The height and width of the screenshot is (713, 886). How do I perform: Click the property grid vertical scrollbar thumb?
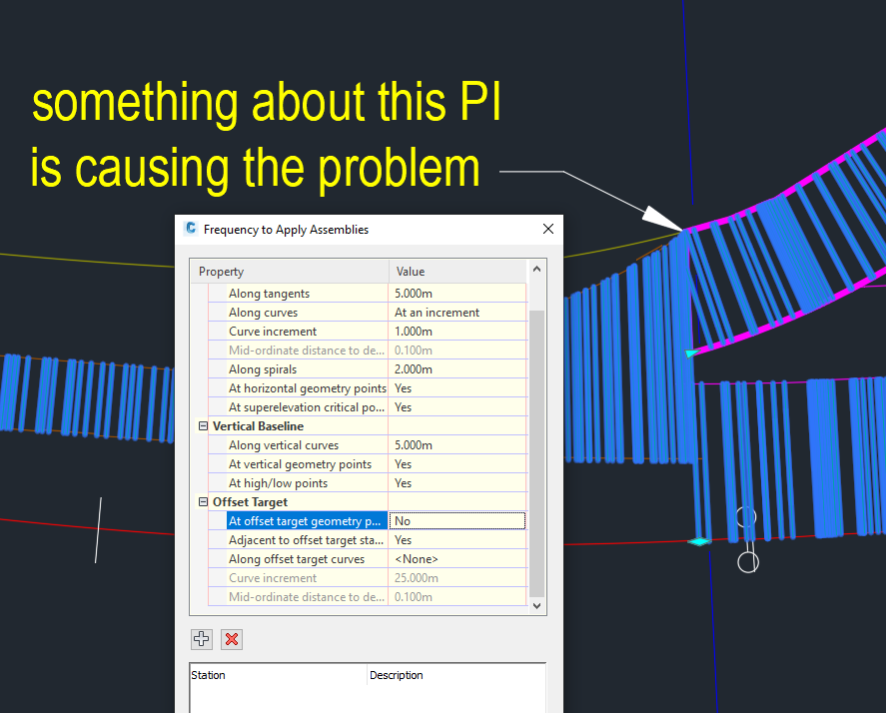pos(536,453)
